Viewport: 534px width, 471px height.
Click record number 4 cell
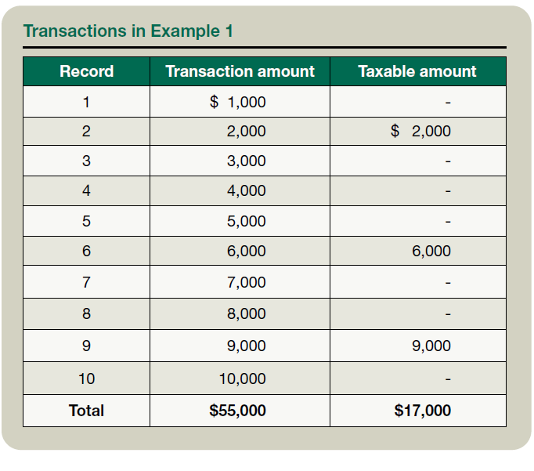pos(86,191)
